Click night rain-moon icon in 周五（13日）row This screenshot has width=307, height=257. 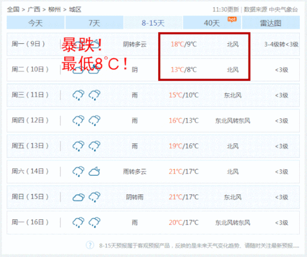[x=95, y=146]
